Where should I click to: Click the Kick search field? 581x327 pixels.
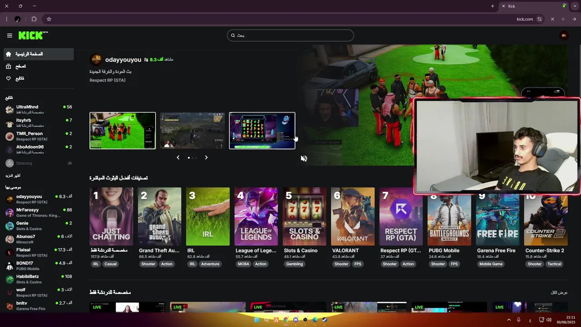pos(290,35)
